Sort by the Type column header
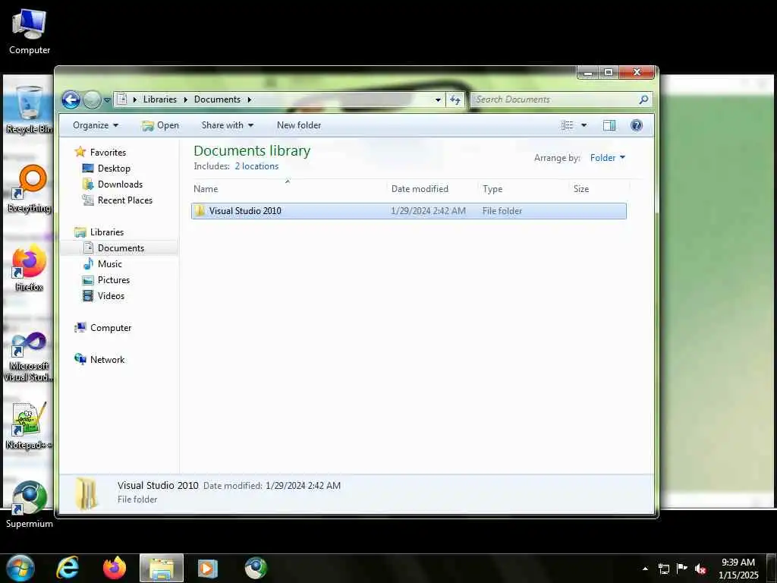The image size is (777, 583). point(524,189)
